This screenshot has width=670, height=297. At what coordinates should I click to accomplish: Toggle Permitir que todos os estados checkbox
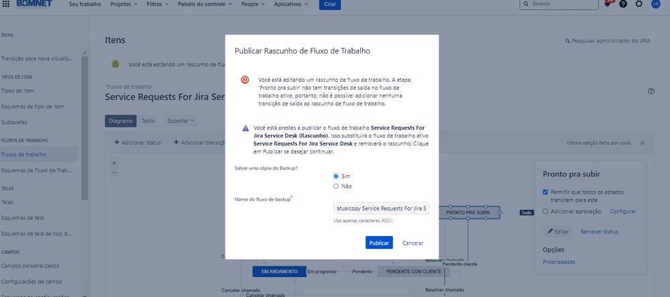(545, 192)
